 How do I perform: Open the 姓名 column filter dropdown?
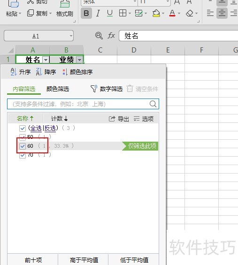pyautogui.click(x=46, y=60)
